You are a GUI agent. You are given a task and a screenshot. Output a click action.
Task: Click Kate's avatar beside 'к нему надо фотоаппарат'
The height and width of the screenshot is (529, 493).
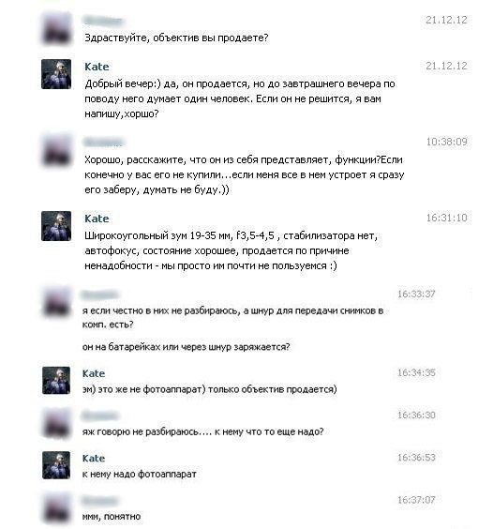(56, 465)
